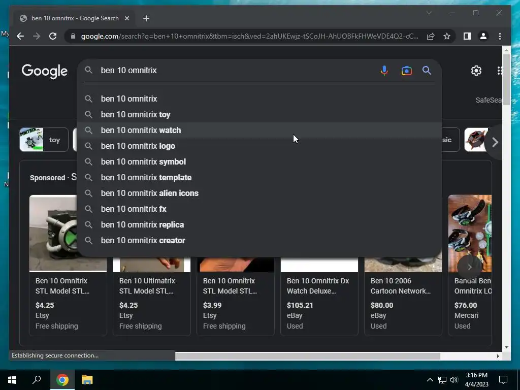The height and width of the screenshot is (390, 520).
Task: Open the notification center
Action: (503, 380)
